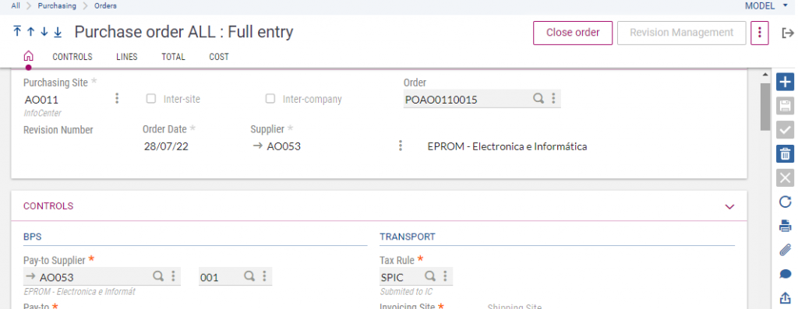The height and width of the screenshot is (309, 798).
Task: Switch to the TOTAL tab
Action: (x=174, y=57)
